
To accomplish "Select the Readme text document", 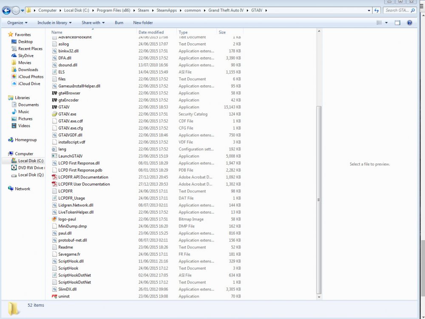I will (65, 247).
